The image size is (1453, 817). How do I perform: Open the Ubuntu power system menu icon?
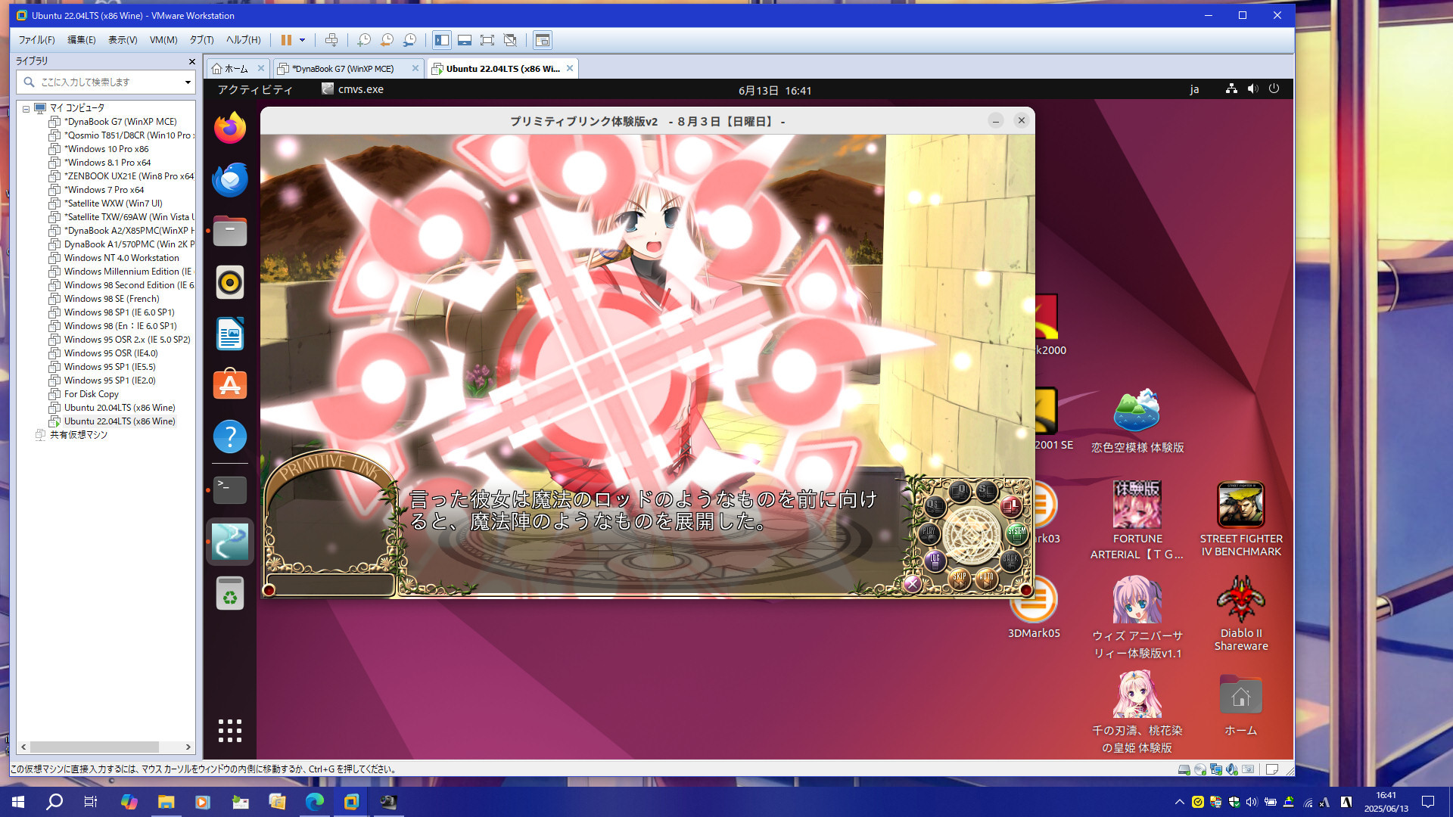click(x=1274, y=89)
